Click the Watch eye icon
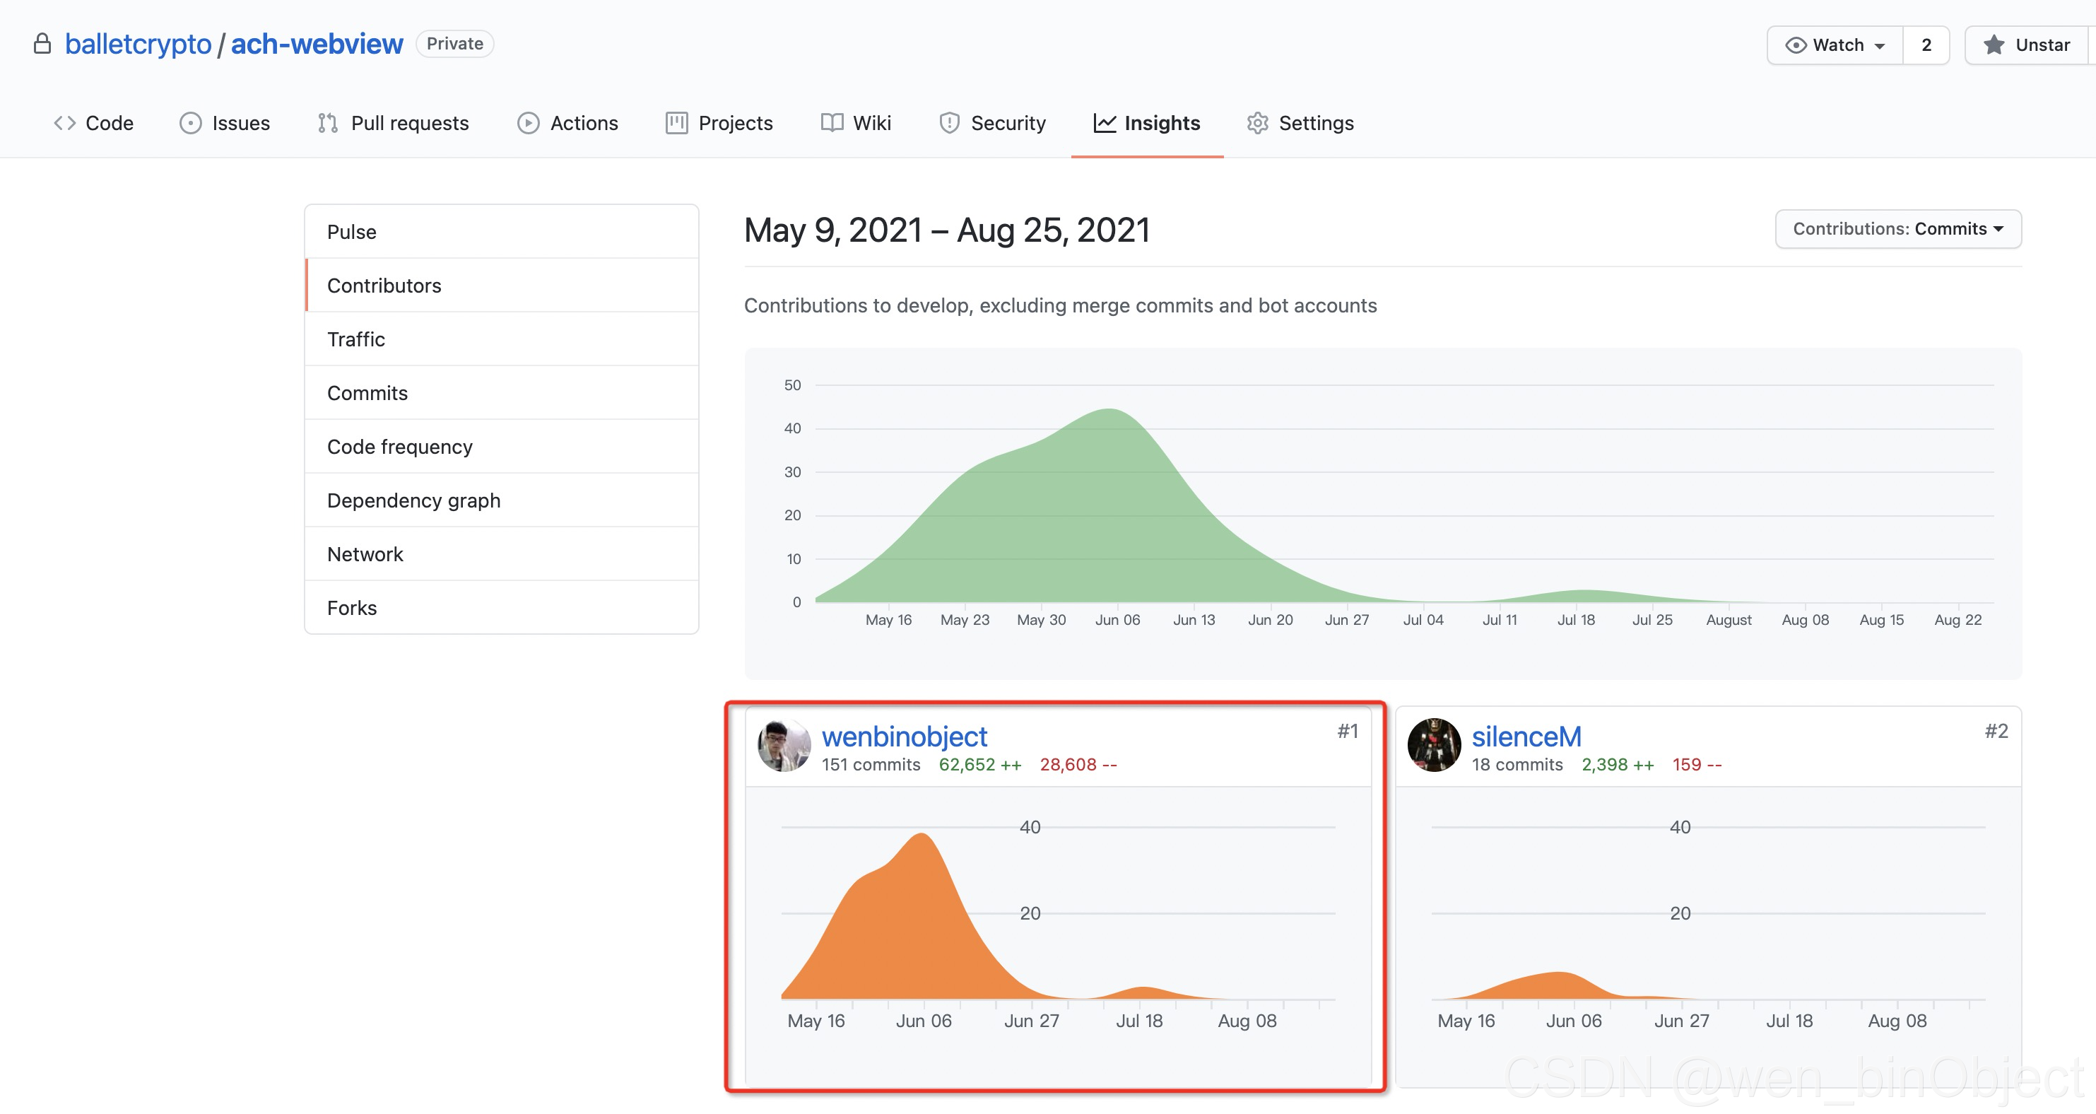This screenshot has height=1114, width=2096. pos(1795,45)
